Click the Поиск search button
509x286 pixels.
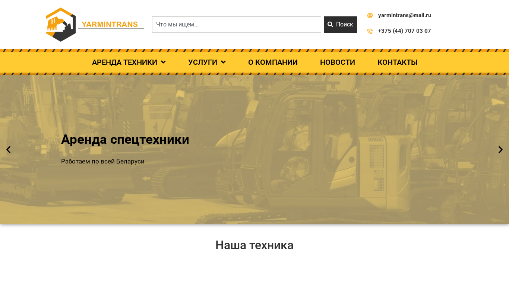(340, 25)
